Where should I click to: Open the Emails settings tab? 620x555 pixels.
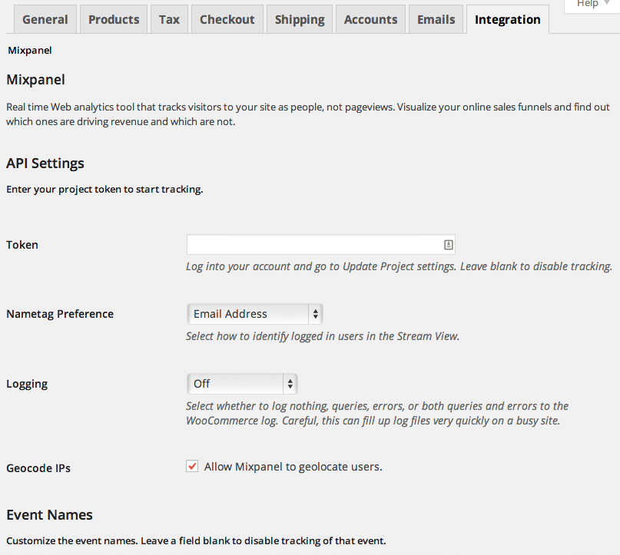[x=436, y=19]
